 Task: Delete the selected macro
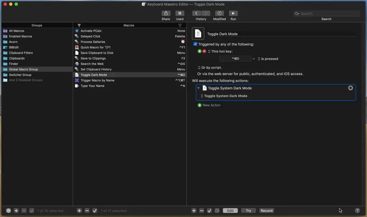[87, 211]
